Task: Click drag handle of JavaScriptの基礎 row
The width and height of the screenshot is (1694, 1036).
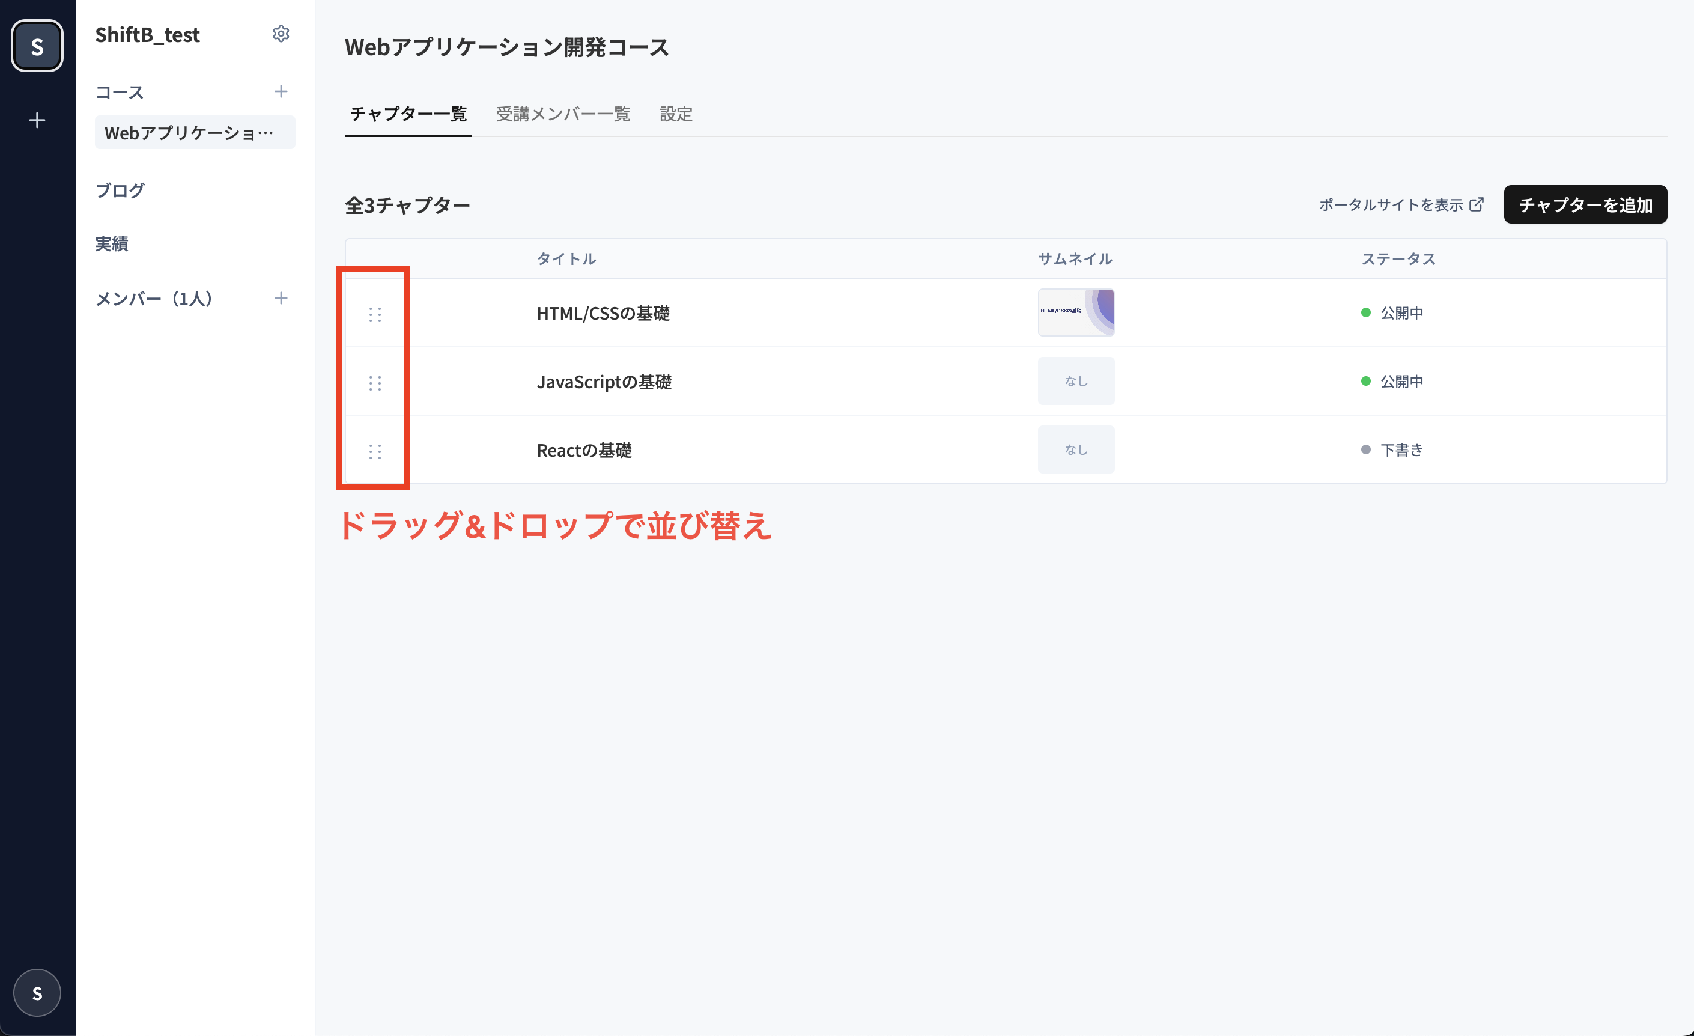Action: click(375, 382)
